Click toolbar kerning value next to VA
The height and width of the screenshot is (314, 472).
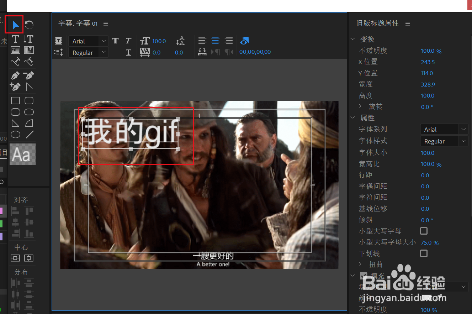157,52
